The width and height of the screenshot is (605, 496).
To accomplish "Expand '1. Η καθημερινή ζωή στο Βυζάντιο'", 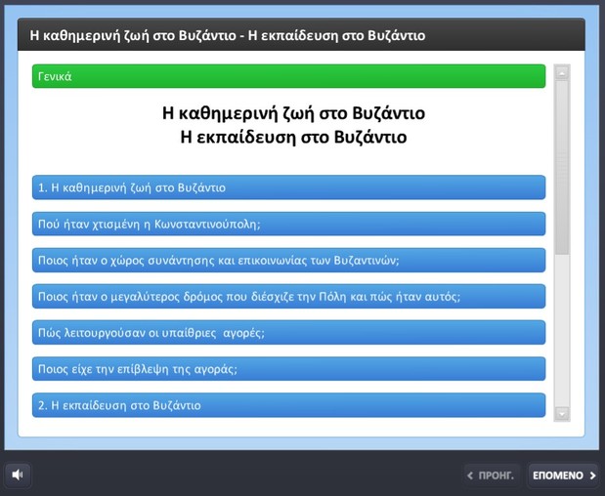I will [288, 187].
